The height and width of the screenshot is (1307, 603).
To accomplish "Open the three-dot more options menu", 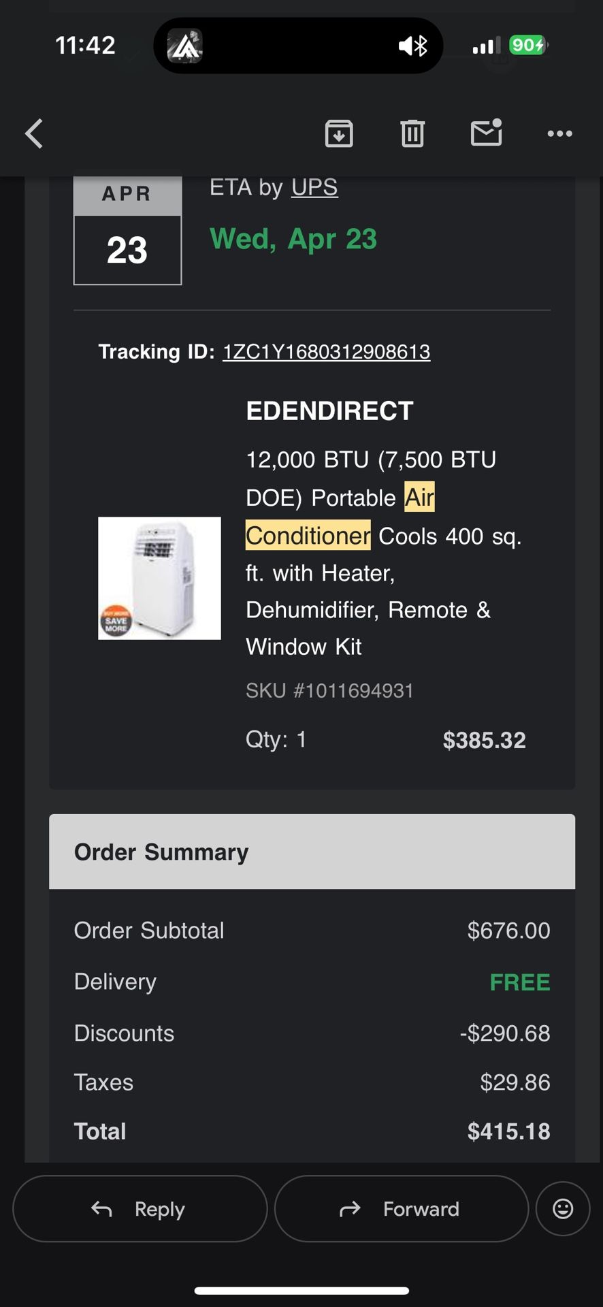I will coord(559,133).
